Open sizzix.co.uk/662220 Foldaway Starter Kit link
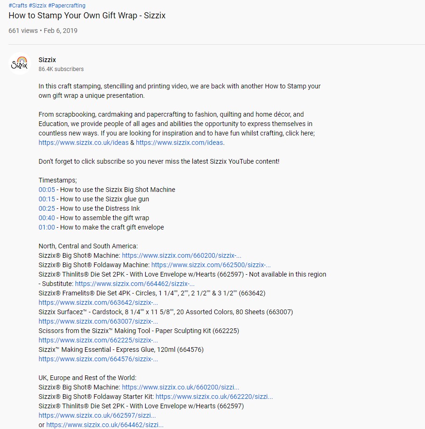 click(x=214, y=397)
